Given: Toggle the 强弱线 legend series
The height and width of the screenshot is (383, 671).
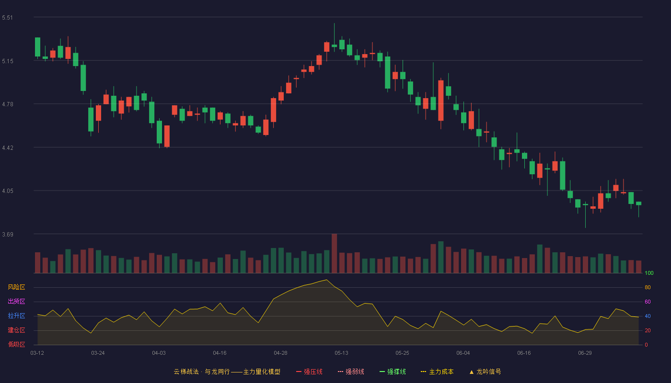Looking at the screenshot, I should pyautogui.click(x=351, y=372).
